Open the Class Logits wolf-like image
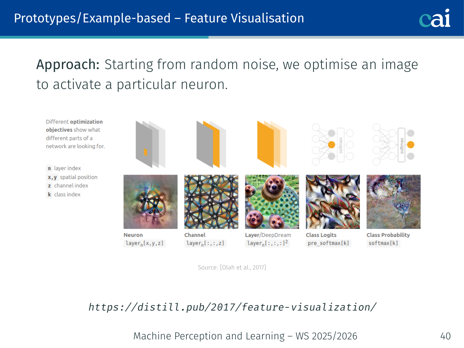 click(333, 202)
